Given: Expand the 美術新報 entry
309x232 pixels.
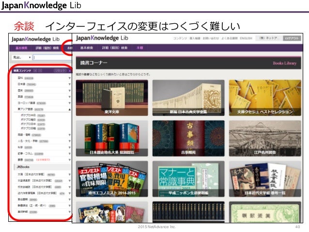Looking at the screenshot, I should pyautogui.click(x=69, y=212).
